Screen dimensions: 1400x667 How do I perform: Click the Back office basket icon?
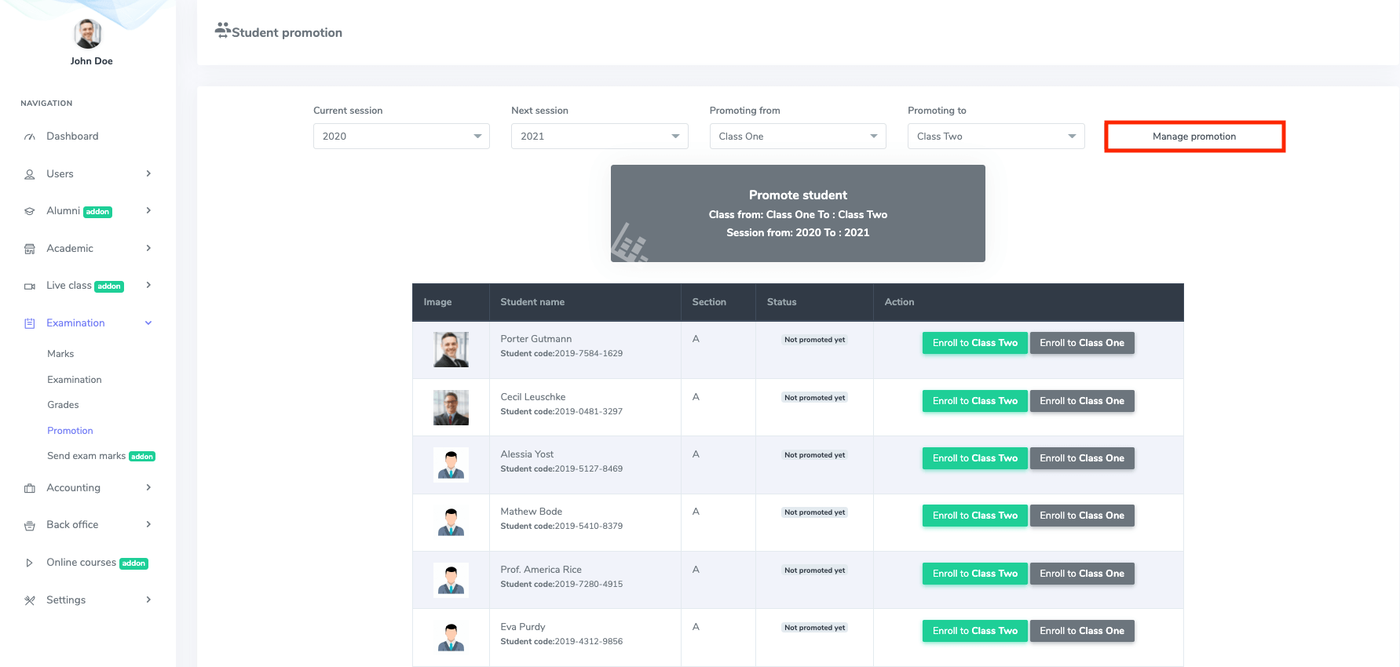point(30,526)
